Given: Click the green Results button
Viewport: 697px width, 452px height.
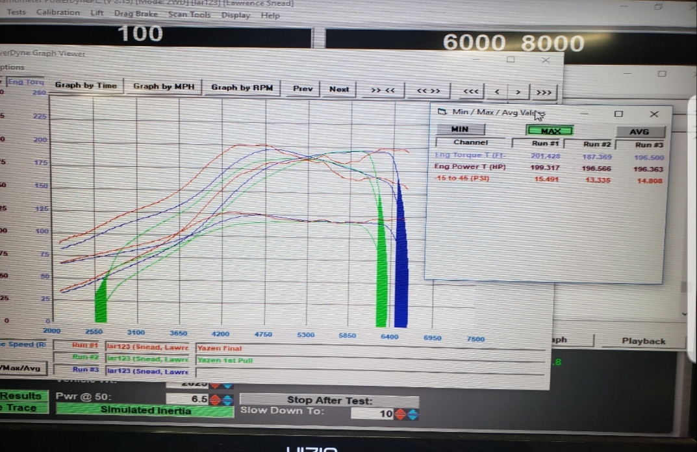Looking at the screenshot, I should pyautogui.click(x=23, y=395).
